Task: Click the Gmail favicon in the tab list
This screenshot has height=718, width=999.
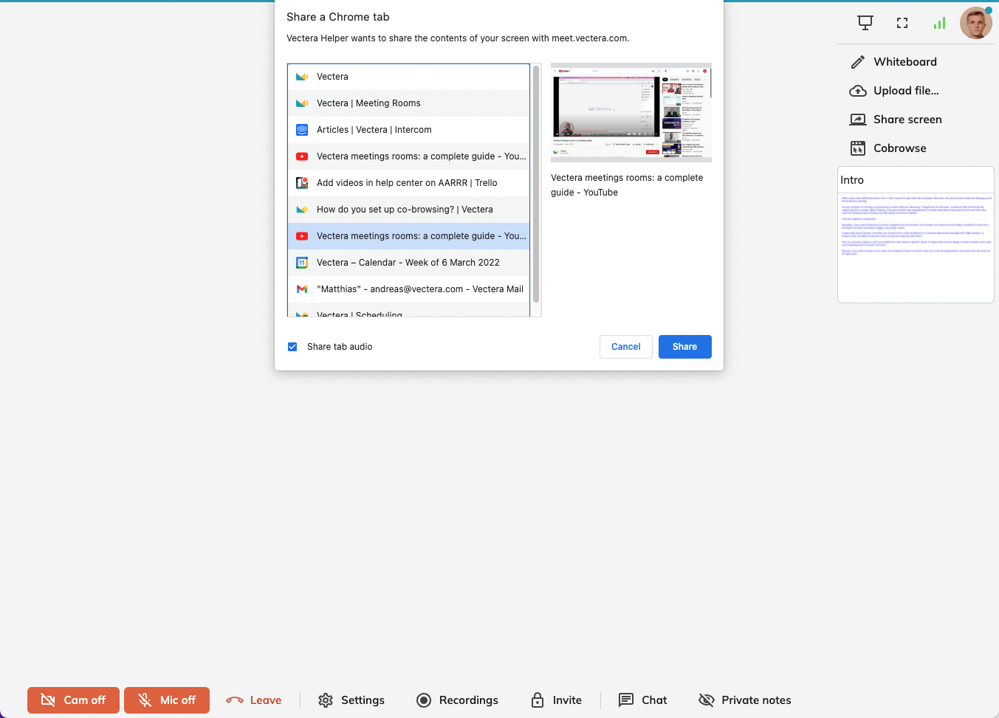Action: click(302, 289)
